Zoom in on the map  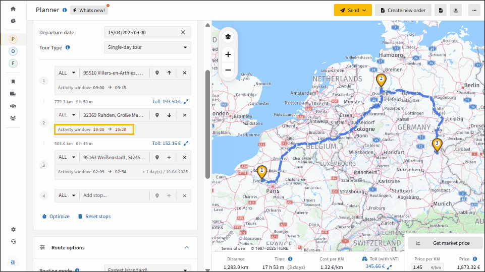pyautogui.click(x=228, y=54)
